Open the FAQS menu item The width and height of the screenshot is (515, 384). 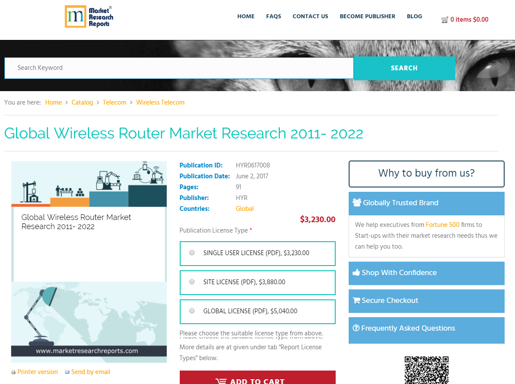click(274, 16)
